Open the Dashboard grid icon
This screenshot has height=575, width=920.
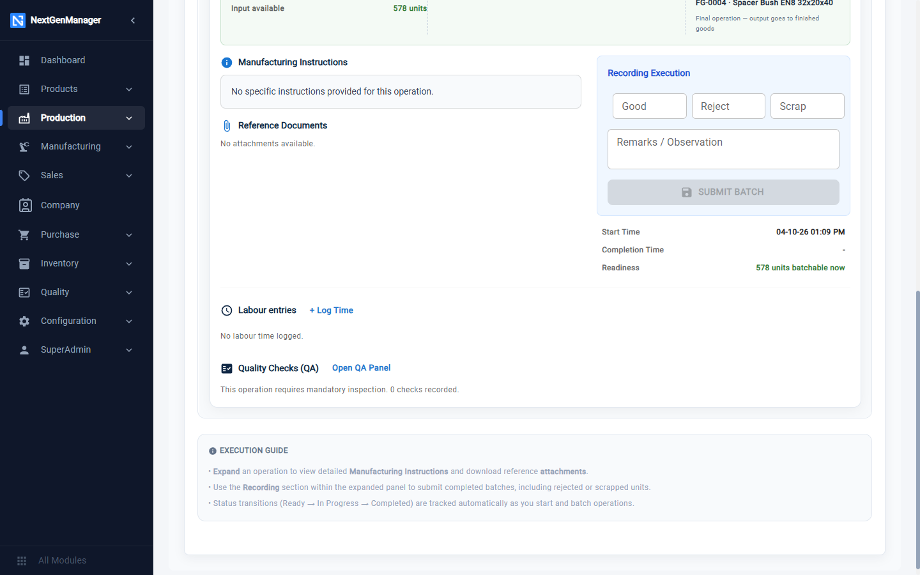pos(24,61)
